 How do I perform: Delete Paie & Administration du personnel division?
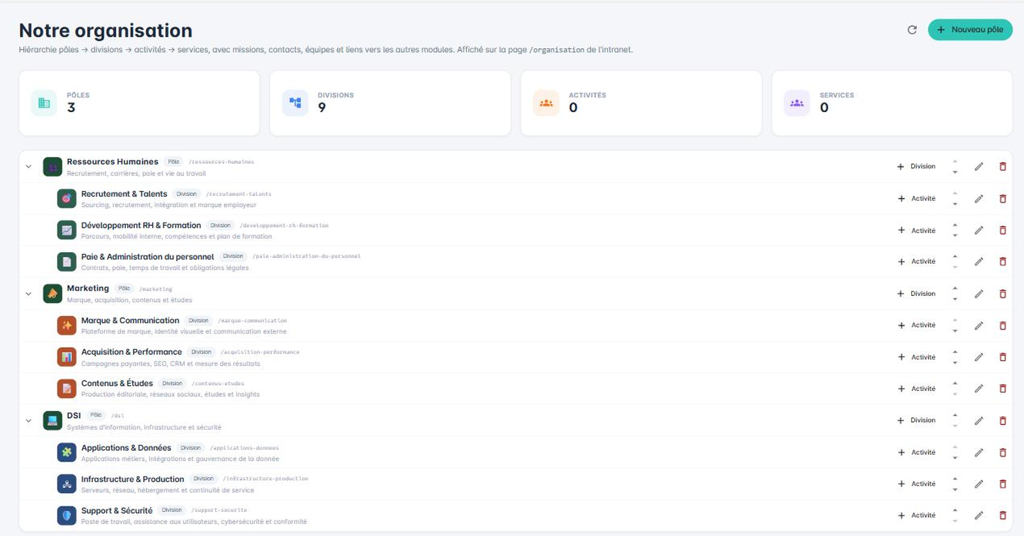coord(1003,262)
